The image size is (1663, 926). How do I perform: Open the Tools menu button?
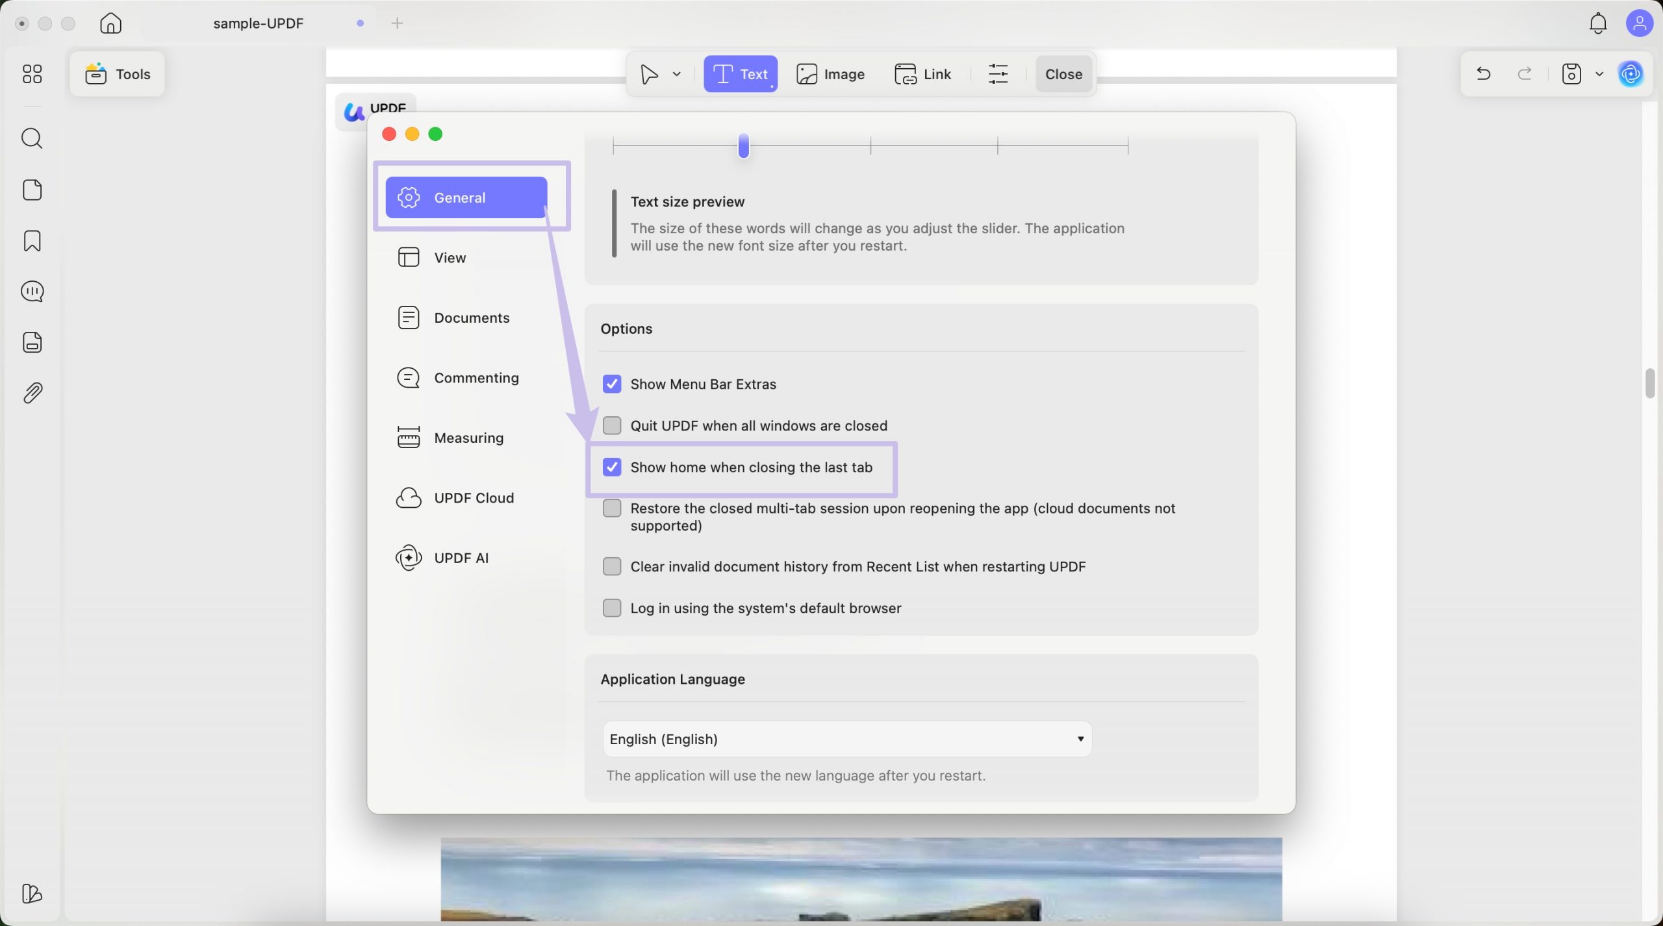pyautogui.click(x=118, y=74)
